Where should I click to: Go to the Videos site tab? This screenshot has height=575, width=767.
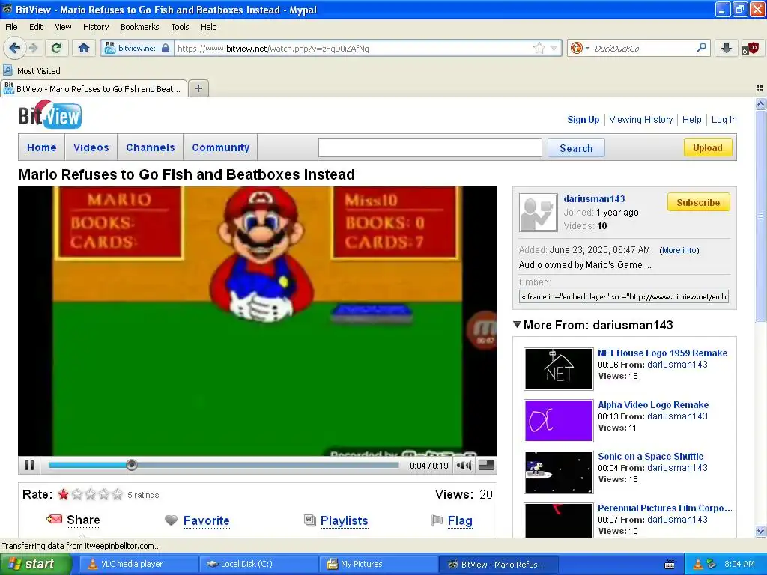click(x=91, y=147)
